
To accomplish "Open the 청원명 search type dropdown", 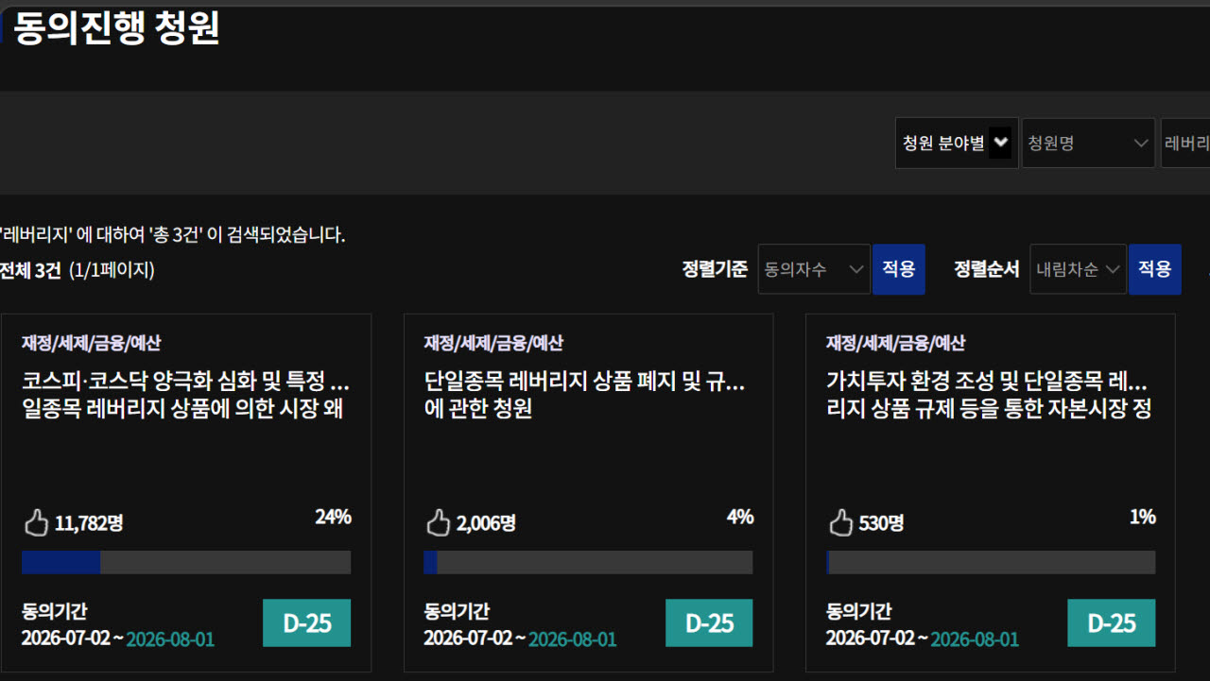I will click(1088, 144).
